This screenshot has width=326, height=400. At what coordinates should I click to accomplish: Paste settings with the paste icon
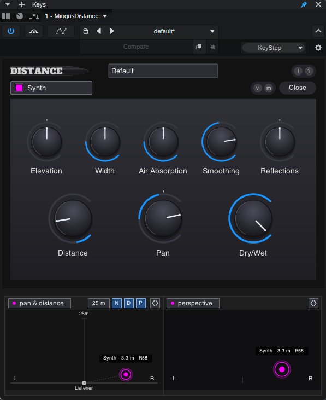(212, 47)
